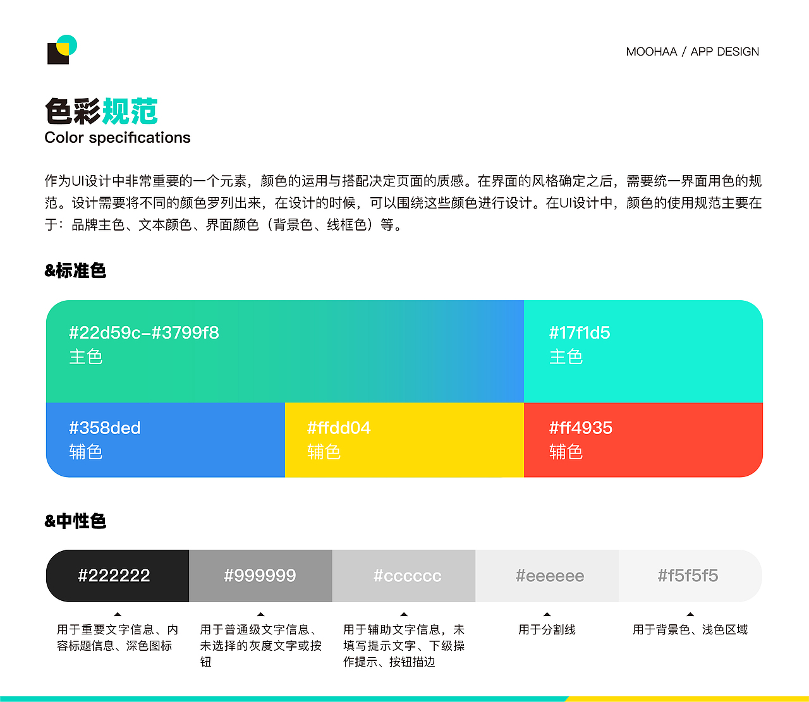Click the MOOHAA / APP DESIGN header text
The width and height of the screenshot is (809, 702).
tap(692, 52)
